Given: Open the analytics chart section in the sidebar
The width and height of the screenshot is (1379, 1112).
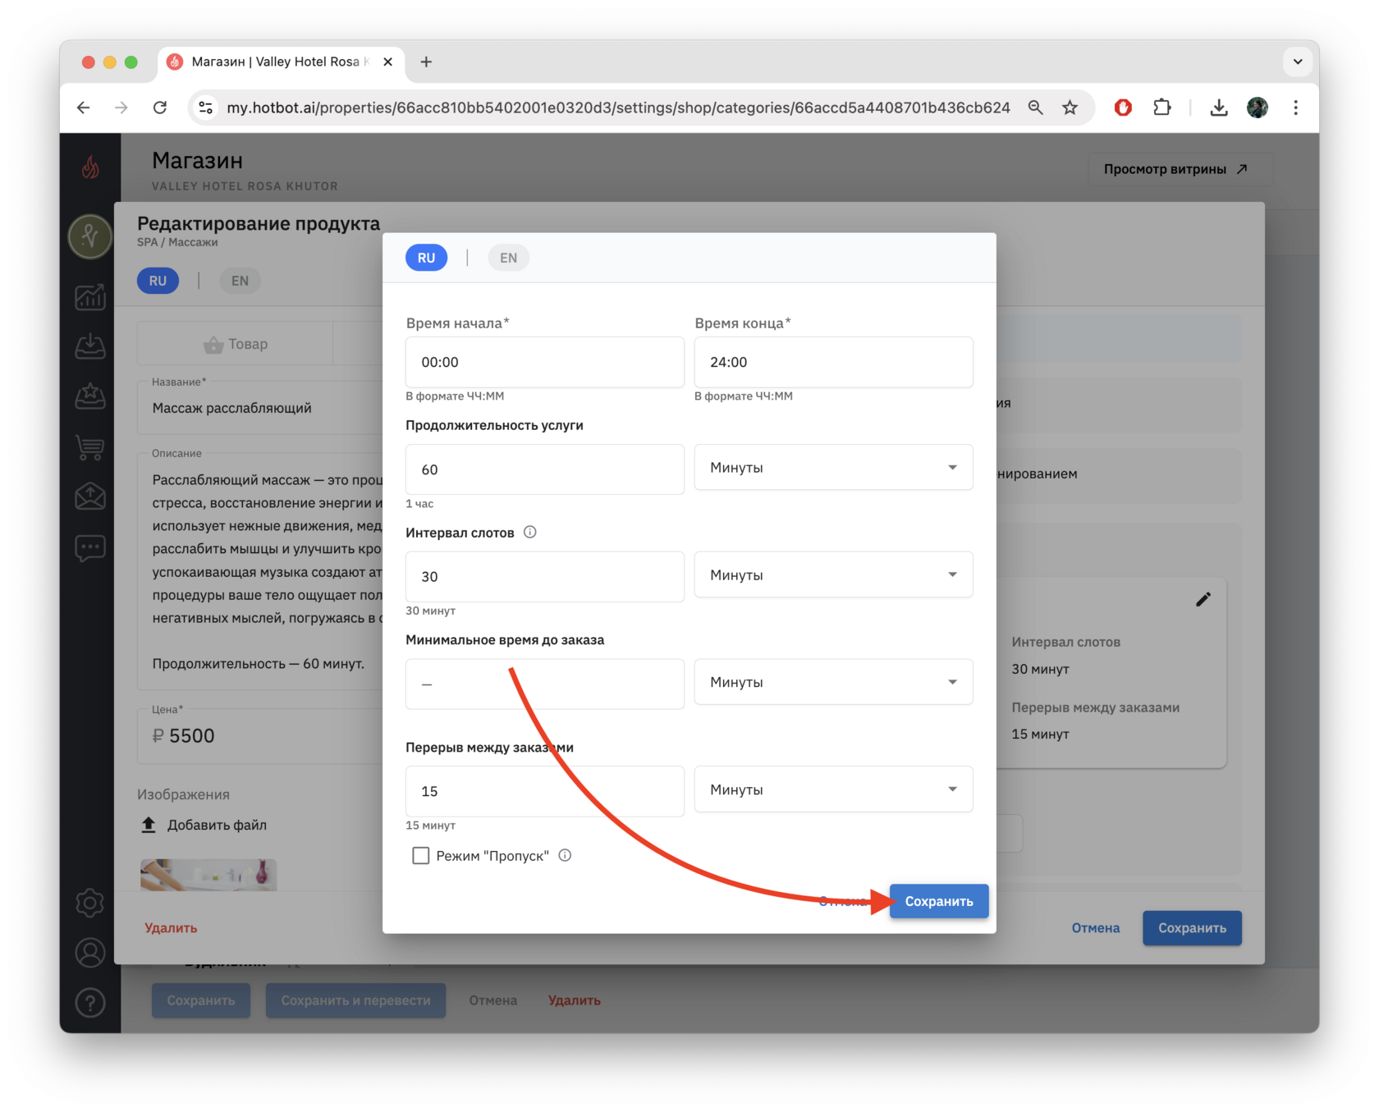Looking at the screenshot, I should click(90, 296).
